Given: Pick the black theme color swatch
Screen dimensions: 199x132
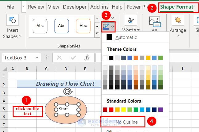Looking at the screenshot, I should coord(111,58).
